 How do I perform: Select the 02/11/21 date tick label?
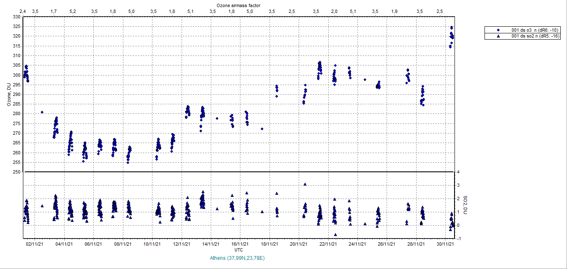pyautogui.click(x=35, y=244)
